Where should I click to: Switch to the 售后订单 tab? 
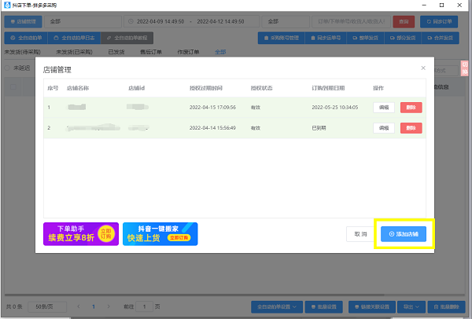(151, 52)
